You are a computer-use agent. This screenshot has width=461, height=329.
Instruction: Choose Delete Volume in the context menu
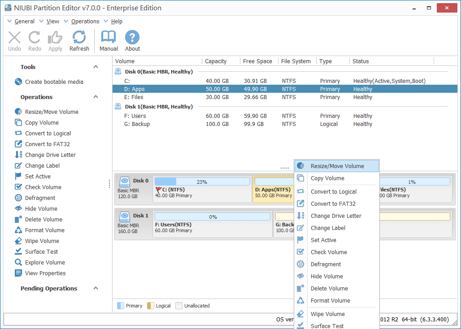click(x=337, y=288)
